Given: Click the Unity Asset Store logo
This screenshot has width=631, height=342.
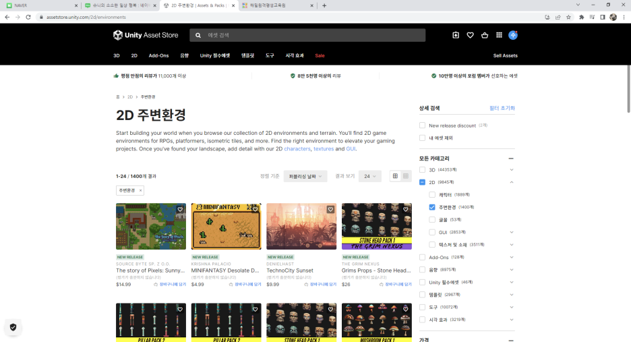Looking at the screenshot, I should [x=145, y=35].
